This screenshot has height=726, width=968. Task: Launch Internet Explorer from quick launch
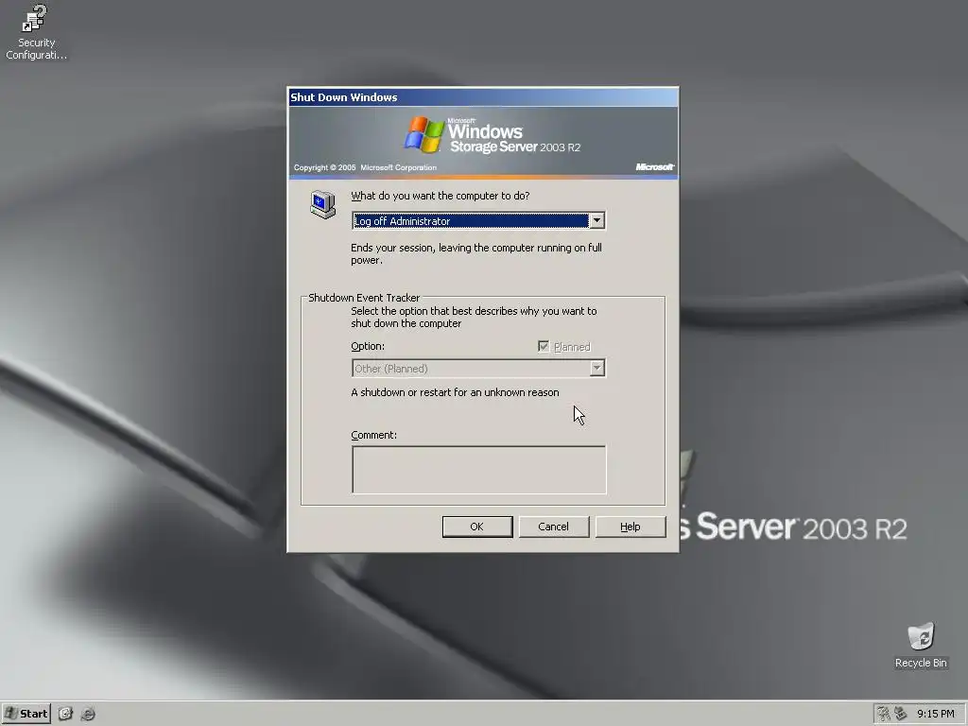point(88,714)
